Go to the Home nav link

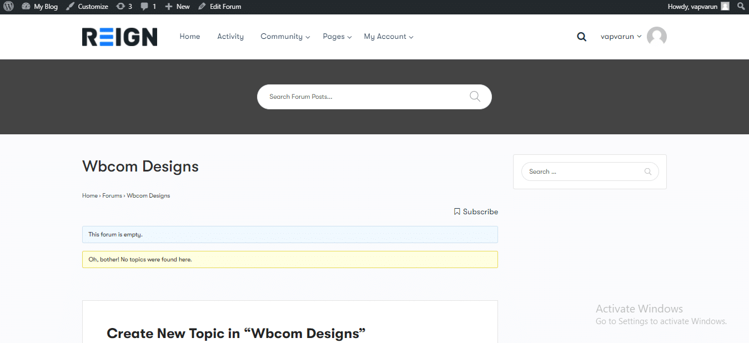190,37
